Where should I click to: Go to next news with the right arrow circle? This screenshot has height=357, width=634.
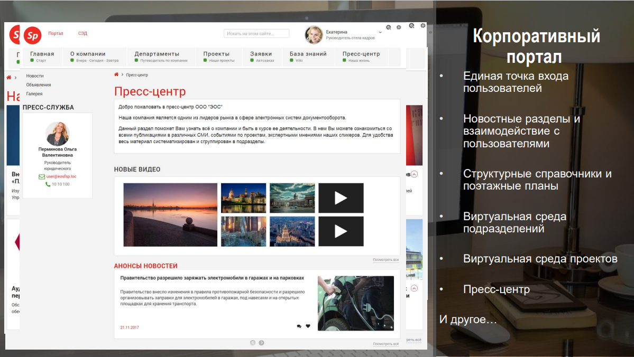[x=262, y=343]
